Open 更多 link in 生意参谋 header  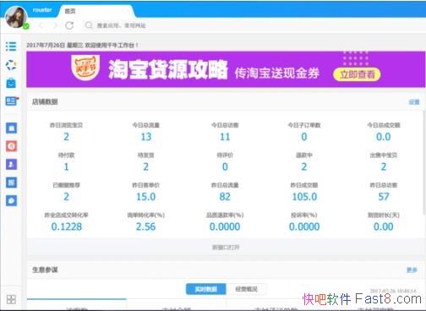412,270
